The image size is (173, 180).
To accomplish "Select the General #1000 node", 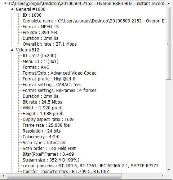I will [31, 9].
